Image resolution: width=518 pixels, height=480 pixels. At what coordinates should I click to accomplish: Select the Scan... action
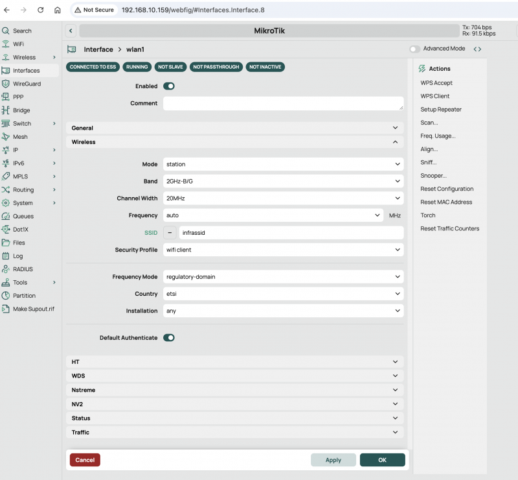(429, 123)
